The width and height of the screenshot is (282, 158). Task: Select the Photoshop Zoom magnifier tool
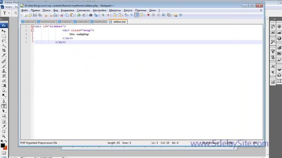4,136
